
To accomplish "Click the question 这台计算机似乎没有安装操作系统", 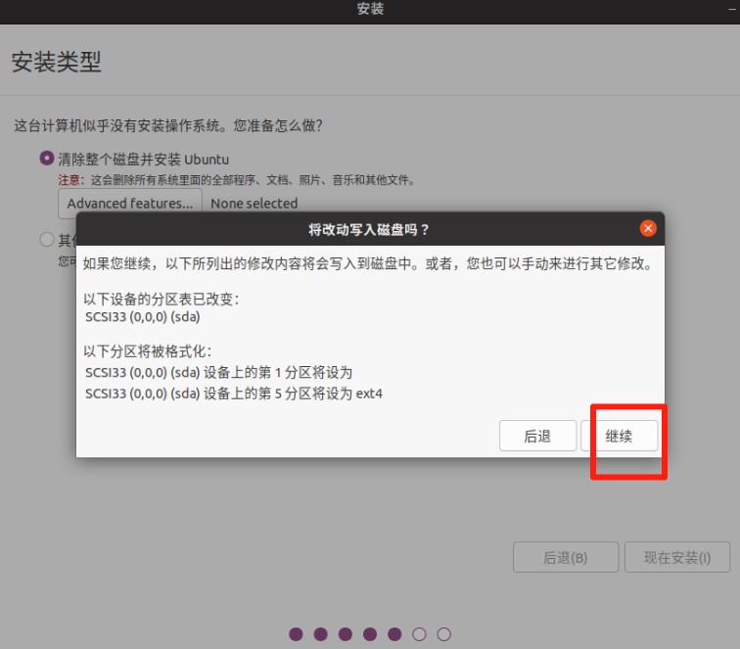I will (168, 125).
